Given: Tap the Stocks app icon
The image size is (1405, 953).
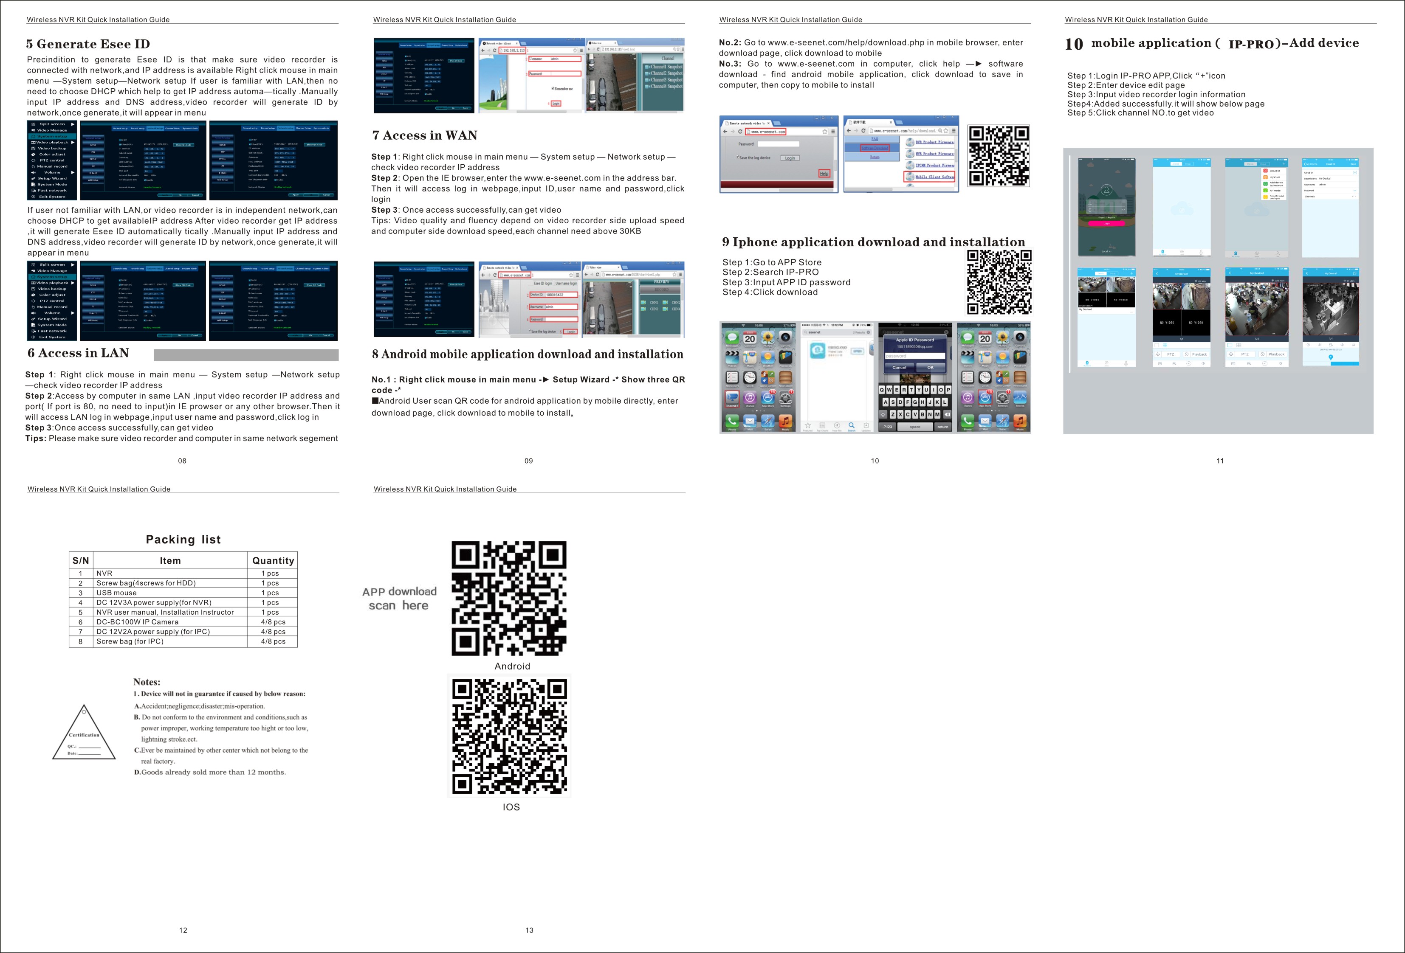Looking at the screenshot, I should (x=1020, y=398).
